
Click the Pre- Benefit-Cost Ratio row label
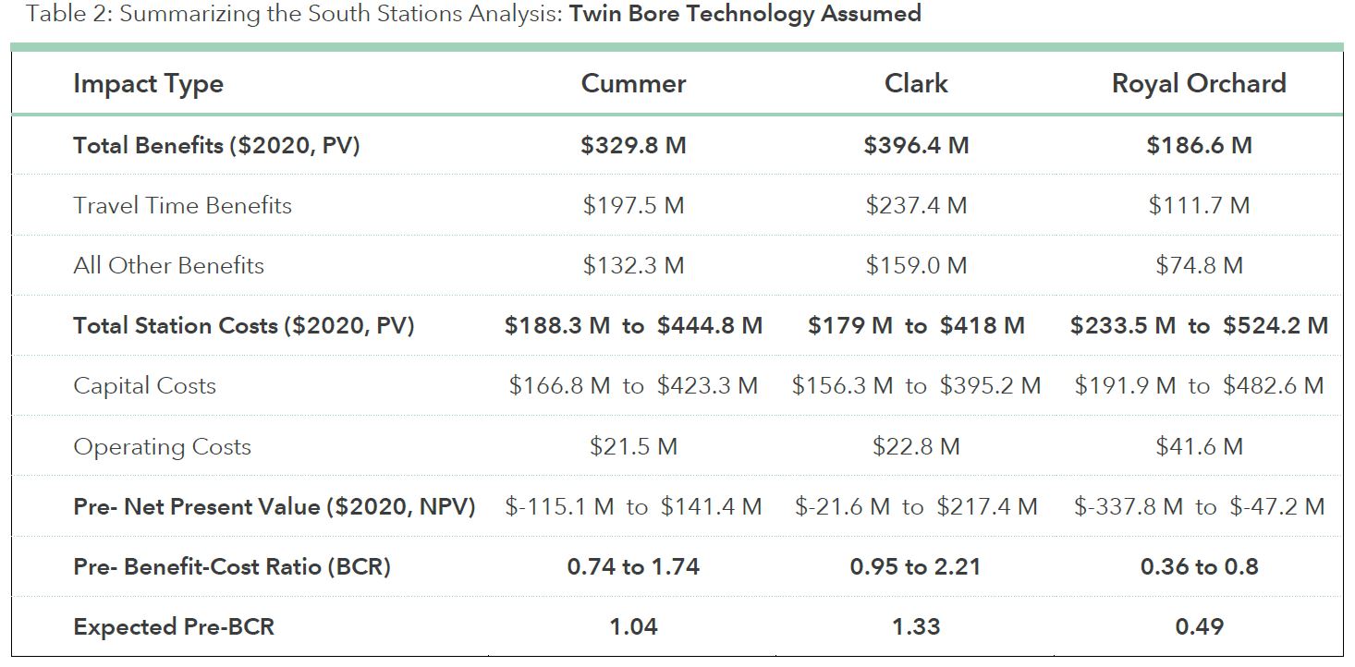[231, 566]
